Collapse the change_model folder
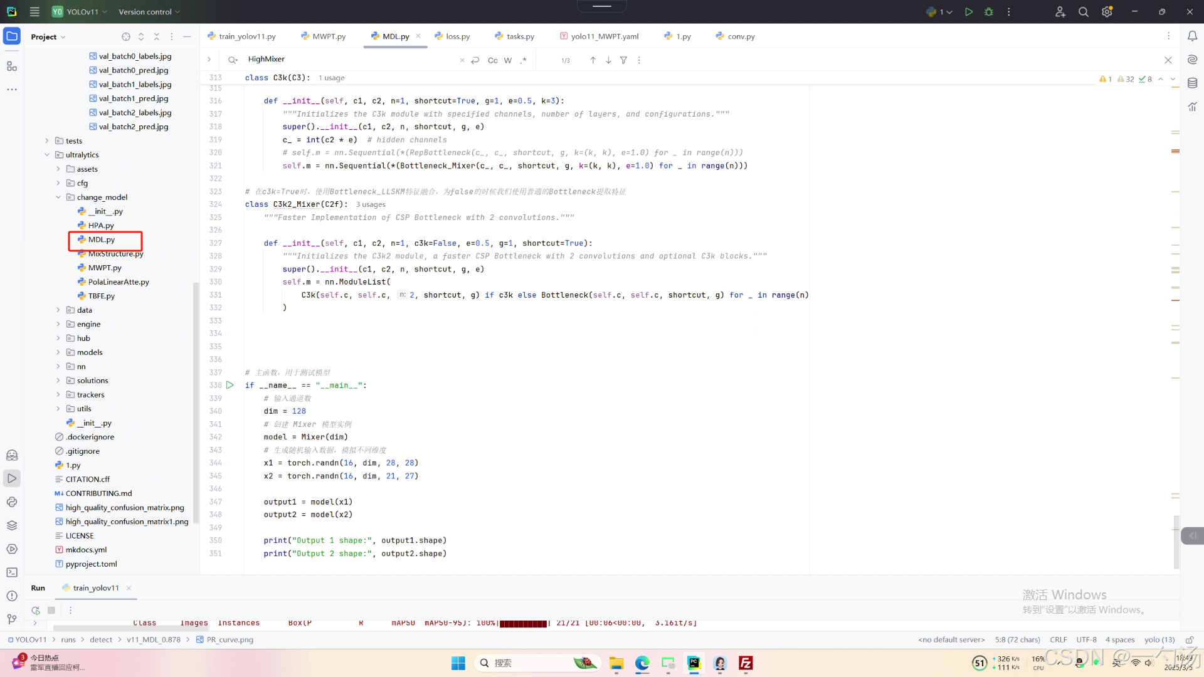The image size is (1204, 677). click(58, 197)
